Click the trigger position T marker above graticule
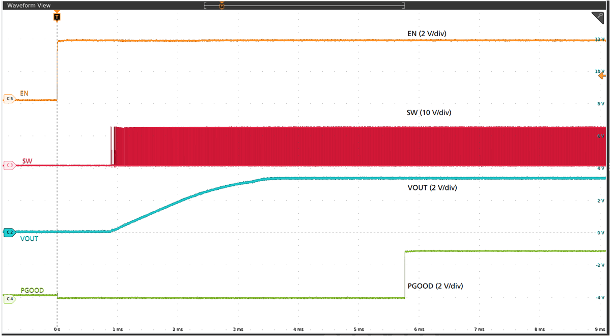 (x=57, y=17)
